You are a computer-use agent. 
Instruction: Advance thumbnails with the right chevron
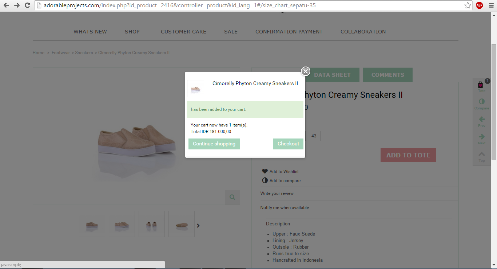tap(198, 225)
